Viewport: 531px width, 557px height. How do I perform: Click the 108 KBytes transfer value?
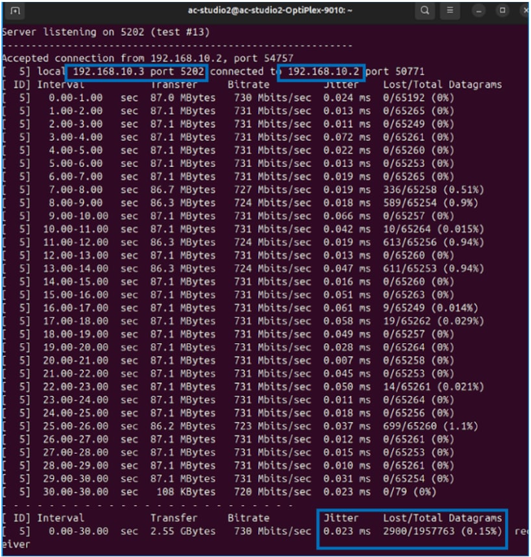point(184,492)
